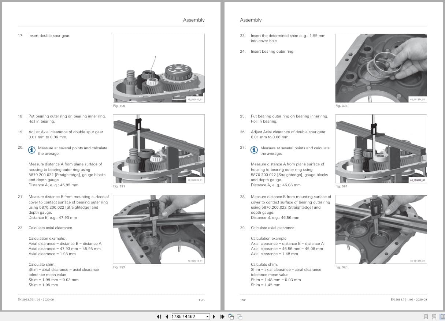Click the 'Assembly' header on page 196
Viewport: 445px width, 321px height.
(251, 20)
